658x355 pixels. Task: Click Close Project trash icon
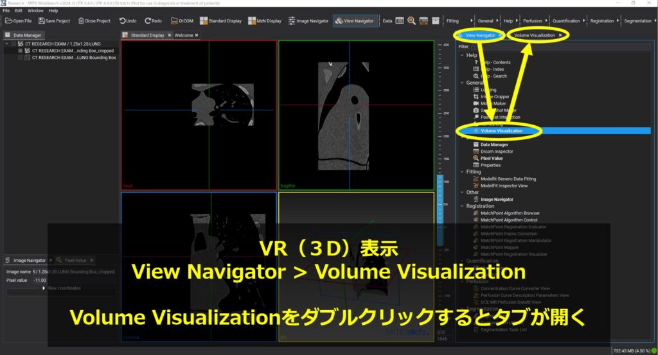(x=81, y=21)
